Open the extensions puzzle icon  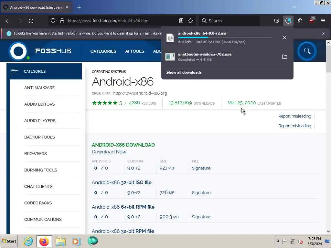(x=300, y=21)
